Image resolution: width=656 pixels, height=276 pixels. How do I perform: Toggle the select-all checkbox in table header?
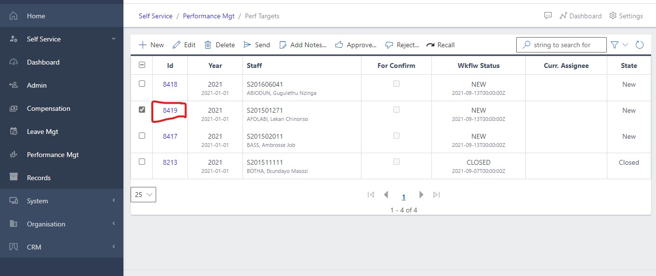coord(142,65)
